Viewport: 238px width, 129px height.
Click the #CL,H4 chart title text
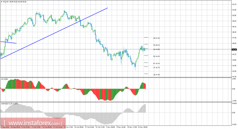[6, 2]
